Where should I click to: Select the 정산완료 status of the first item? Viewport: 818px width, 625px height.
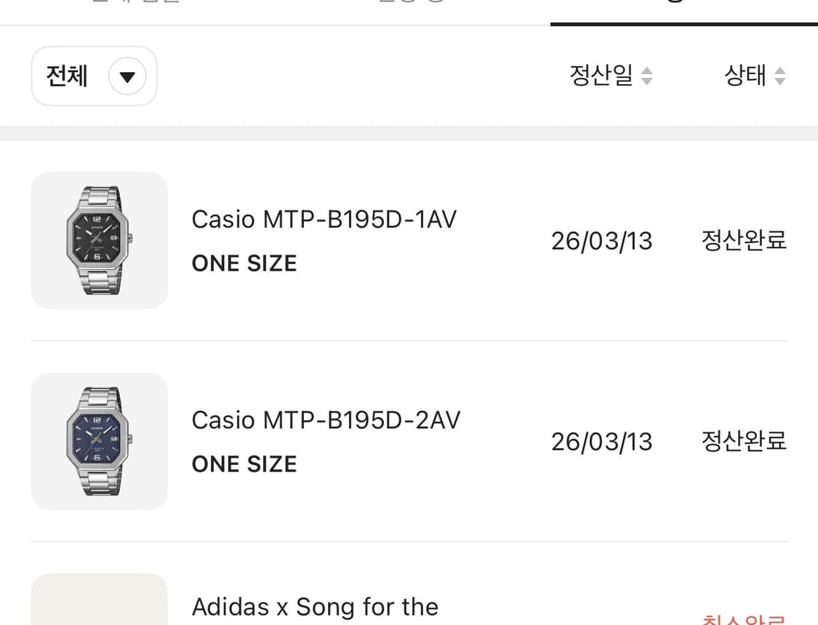click(742, 240)
